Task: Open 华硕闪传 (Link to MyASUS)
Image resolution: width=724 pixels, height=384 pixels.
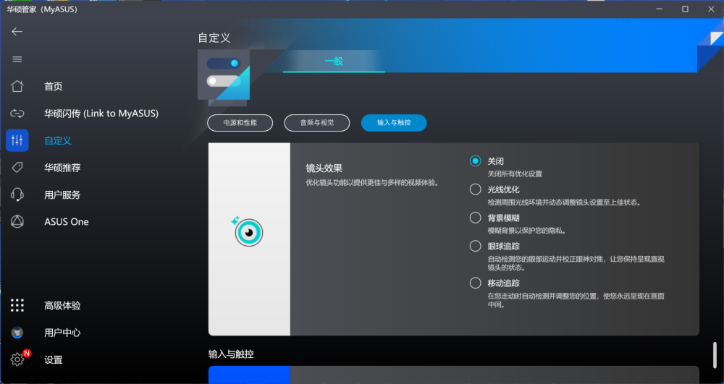Action: pyautogui.click(x=101, y=114)
